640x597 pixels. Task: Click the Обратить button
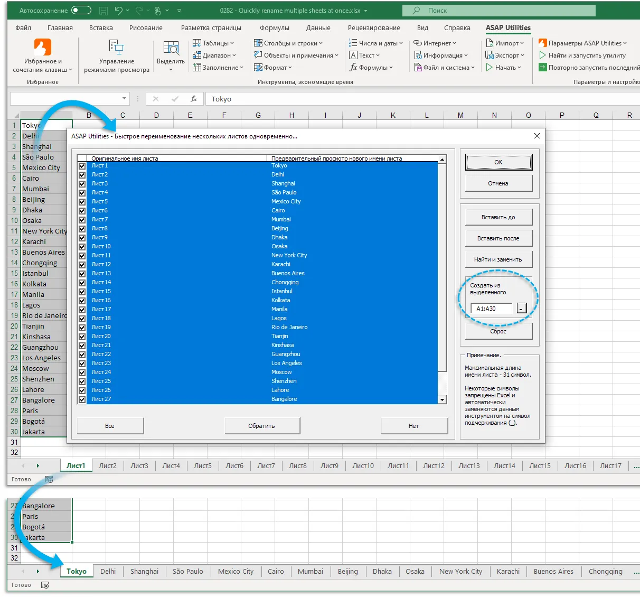point(262,426)
